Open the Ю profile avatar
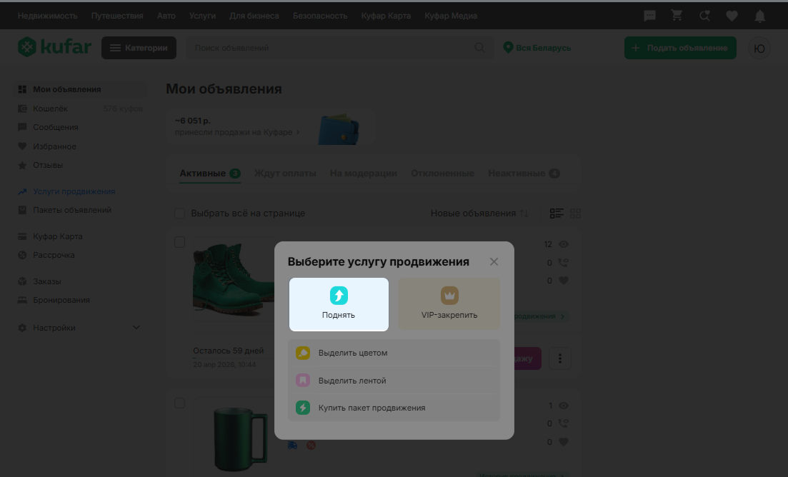788x477 pixels. (759, 49)
